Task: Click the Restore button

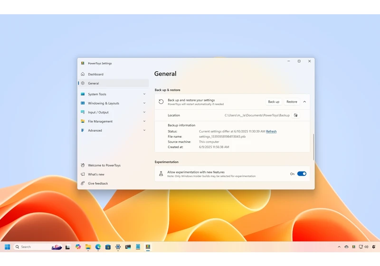Action: pos(292,102)
